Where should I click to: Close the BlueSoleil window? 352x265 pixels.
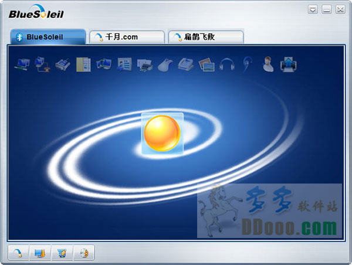tap(340, 9)
